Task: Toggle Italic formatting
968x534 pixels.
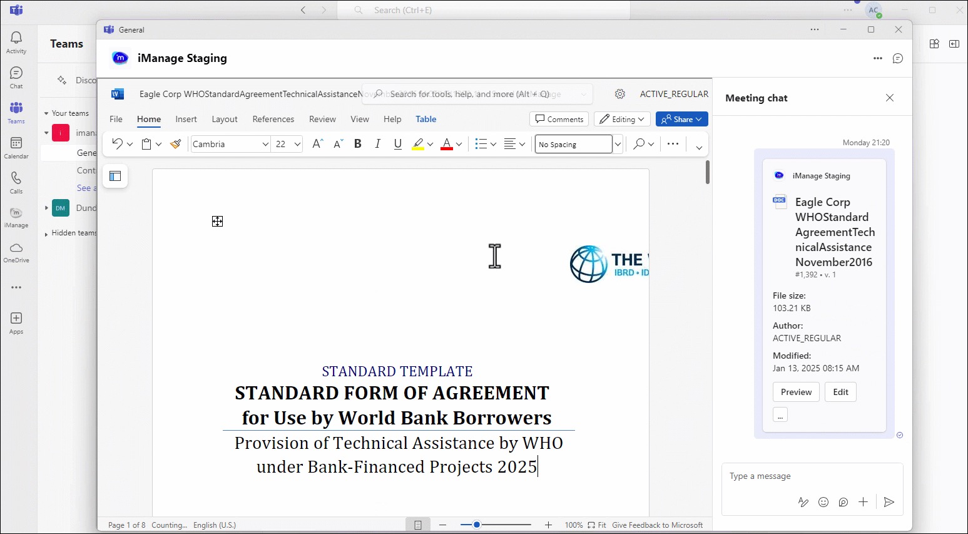Action: click(x=378, y=144)
